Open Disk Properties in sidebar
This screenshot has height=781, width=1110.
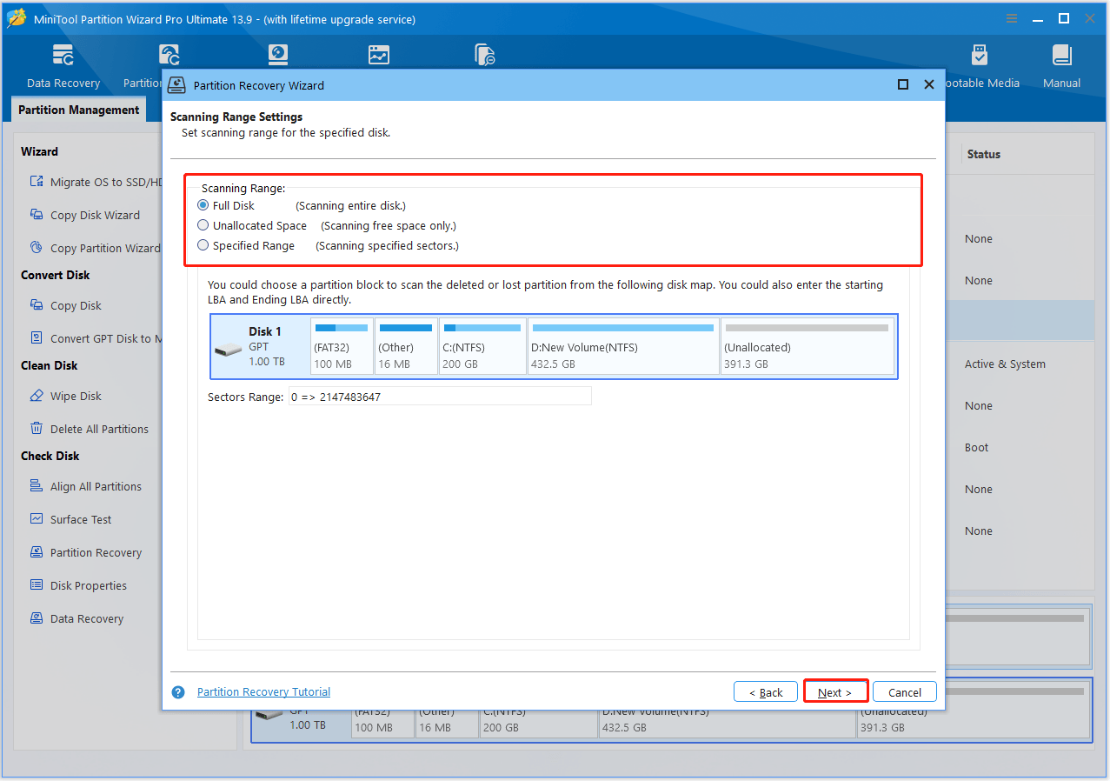(x=78, y=585)
